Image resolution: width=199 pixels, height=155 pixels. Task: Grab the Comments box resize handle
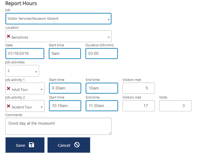(110, 133)
